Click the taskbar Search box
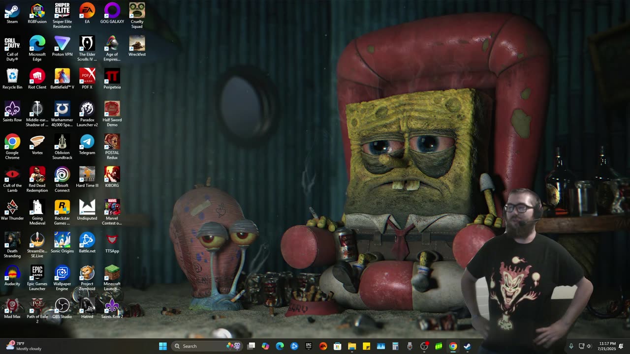 tap(208, 346)
